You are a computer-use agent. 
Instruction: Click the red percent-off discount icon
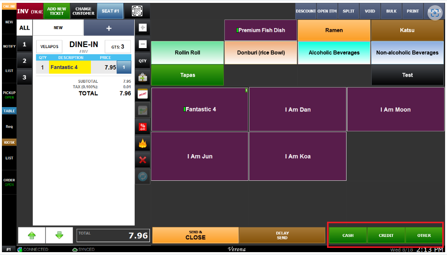[142, 127]
